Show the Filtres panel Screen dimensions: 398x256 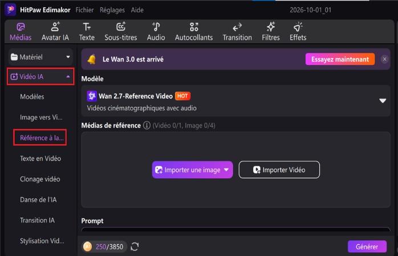[x=271, y=32]
